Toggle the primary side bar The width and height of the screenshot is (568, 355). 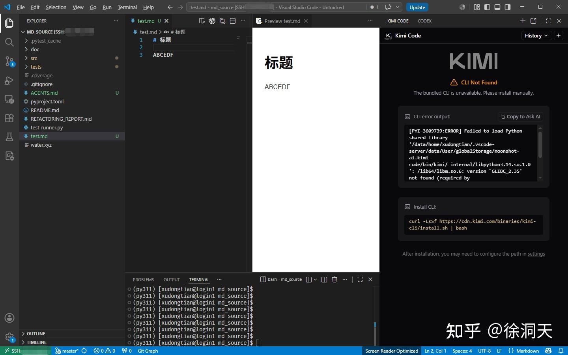487,7
